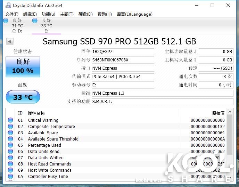239x187 pixels.
Task: Click the power-on hours value 0 小时
Action: tap(216, 85)
